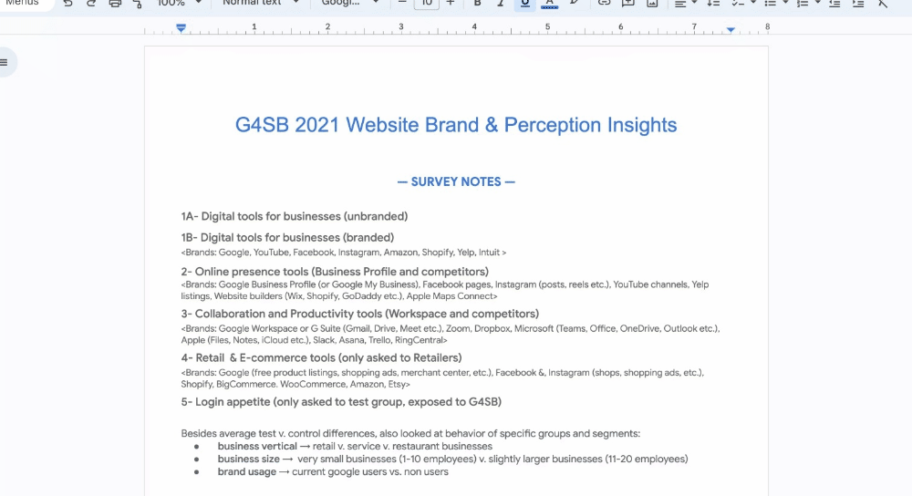This screenshot has width=912, height=496.
Task: Click 'Shopify, BigCommerce, WooCommerce, Amazon, Etsy' text
Action: [x=295, y=385]
